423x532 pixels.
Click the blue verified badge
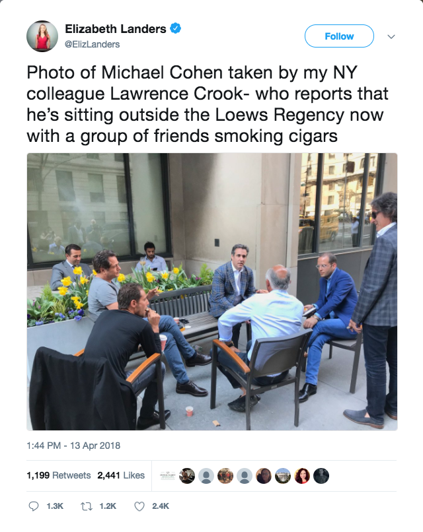coord(176,28)
